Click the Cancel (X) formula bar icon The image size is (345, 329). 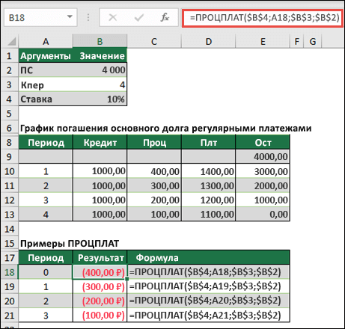(x=113, y=17)
